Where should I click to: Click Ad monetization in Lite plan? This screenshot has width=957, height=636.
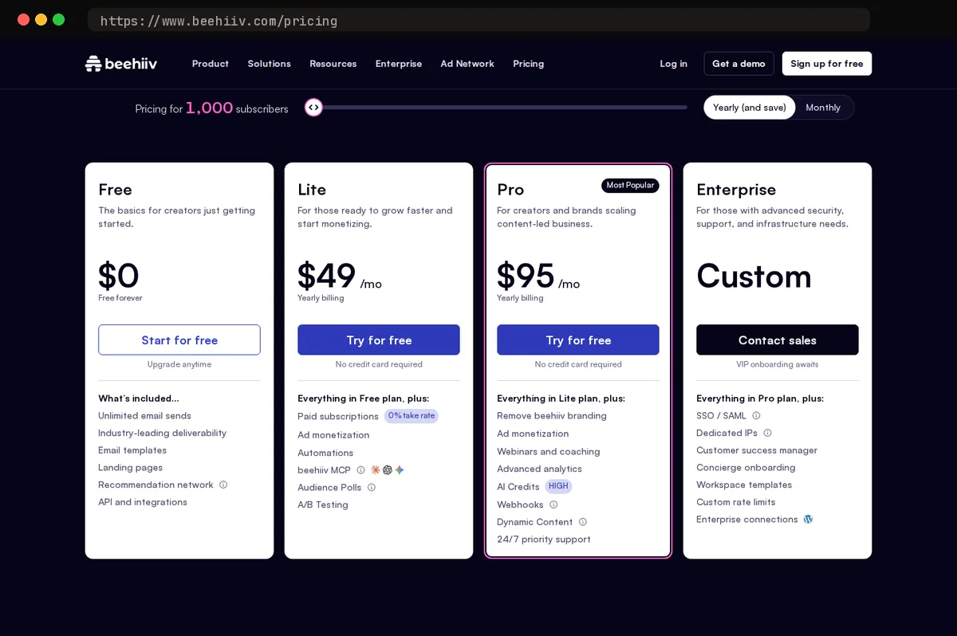click(x=333, y=435)
